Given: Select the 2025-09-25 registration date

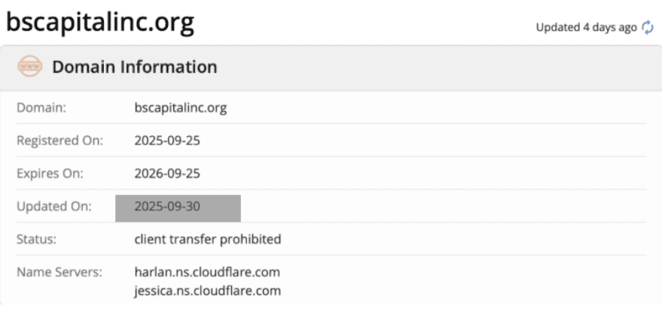Looking at the screenshot, I should tap(166, 141).
